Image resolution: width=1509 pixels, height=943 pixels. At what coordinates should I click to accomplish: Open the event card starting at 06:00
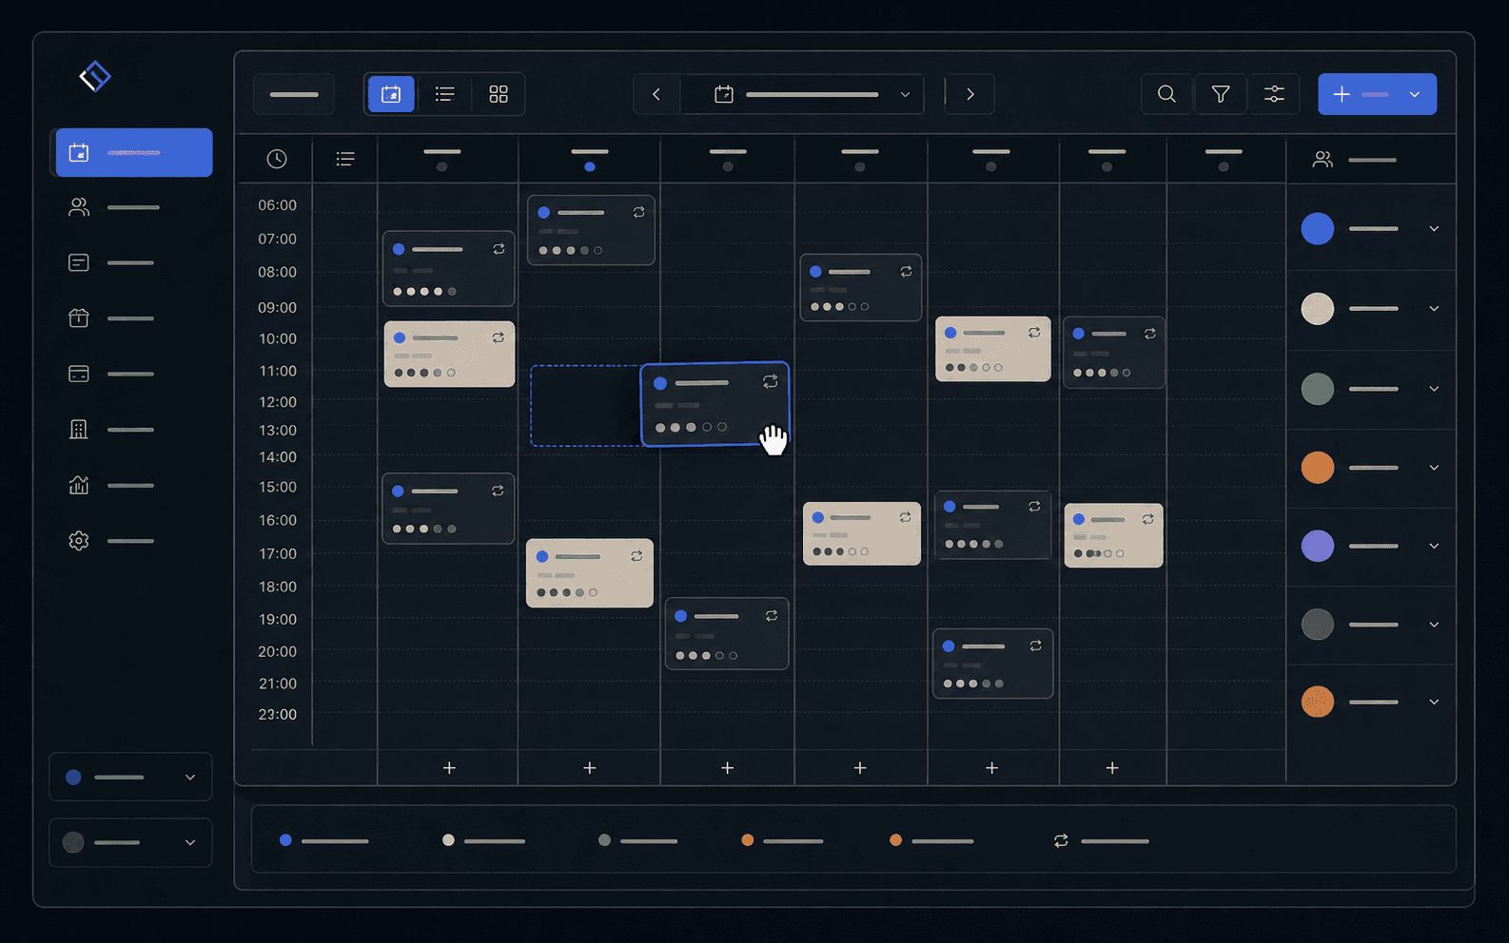(x=591, y=230)
